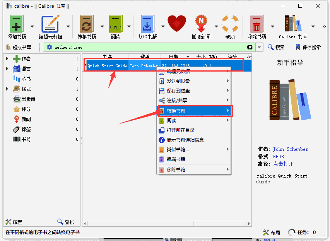Select the 书号 identifiers category
This screenshot has height=241, width=330.
[x=22, y=139]
